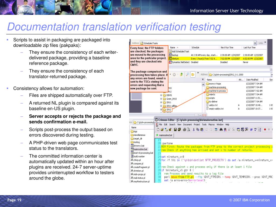
Task: Select dvtcmvc.bat file
Action: coord(138,146)
